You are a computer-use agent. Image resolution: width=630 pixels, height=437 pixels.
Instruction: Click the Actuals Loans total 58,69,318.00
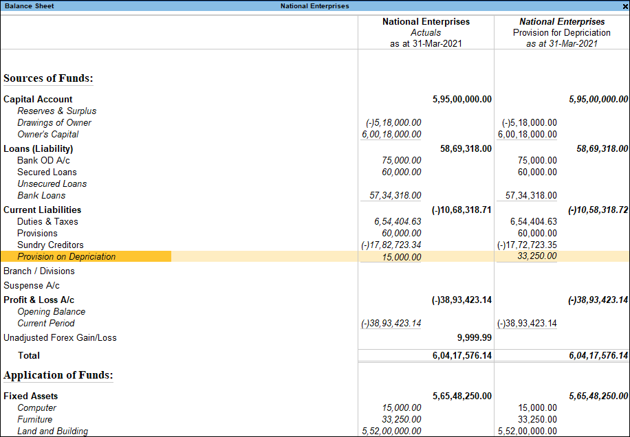466,148
